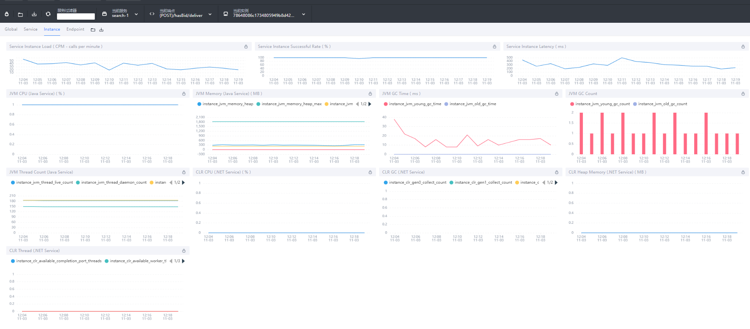Click the current instance server icon
The height and width of the screenshot is (329, 750).
click(x=226, y=14)
